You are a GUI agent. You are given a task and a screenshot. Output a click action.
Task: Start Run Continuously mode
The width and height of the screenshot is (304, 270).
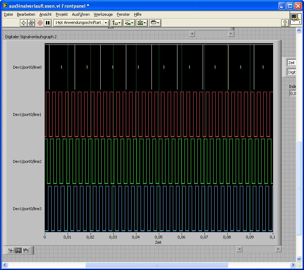[x=31, y=23]
